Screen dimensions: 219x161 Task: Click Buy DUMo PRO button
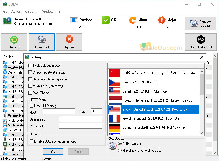201,42
